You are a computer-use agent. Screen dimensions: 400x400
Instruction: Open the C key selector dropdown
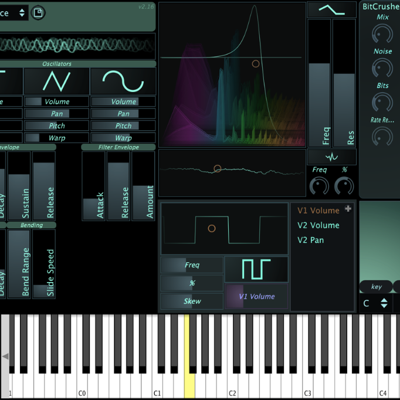pyautogui.click(x=376, y=303)
